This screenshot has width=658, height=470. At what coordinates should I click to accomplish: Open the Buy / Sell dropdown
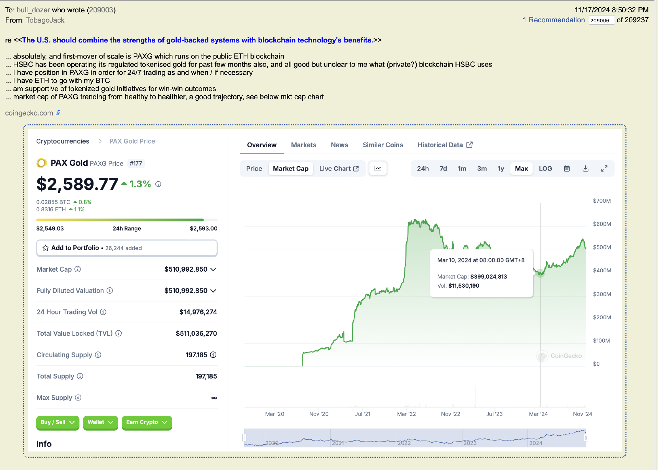coord(58,422)
